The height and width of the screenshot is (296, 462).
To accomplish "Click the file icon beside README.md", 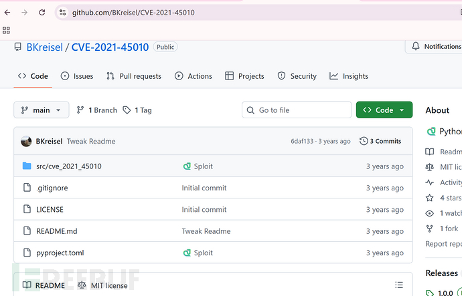I will click(27, 231).
